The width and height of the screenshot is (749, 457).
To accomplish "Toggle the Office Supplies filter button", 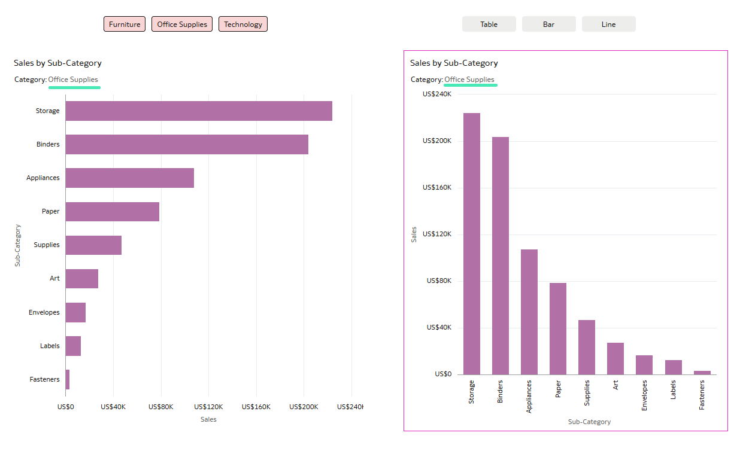I will click(x=182, y=25).
